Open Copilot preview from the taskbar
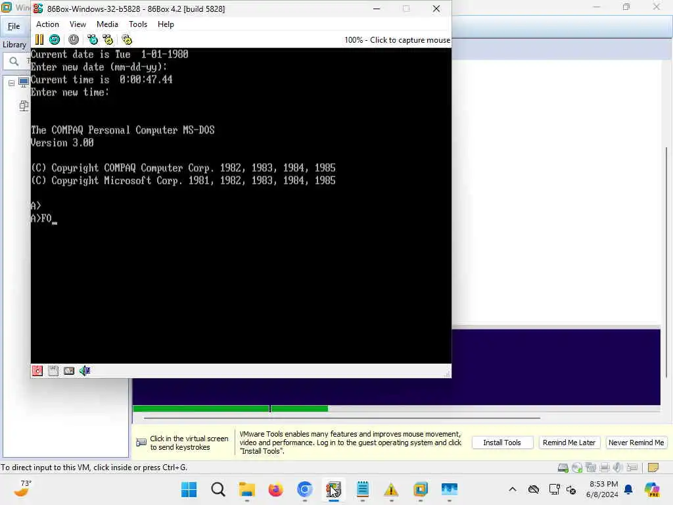Image resolution: width=673 pixels, height=505 pixels. tap(652, 489)
